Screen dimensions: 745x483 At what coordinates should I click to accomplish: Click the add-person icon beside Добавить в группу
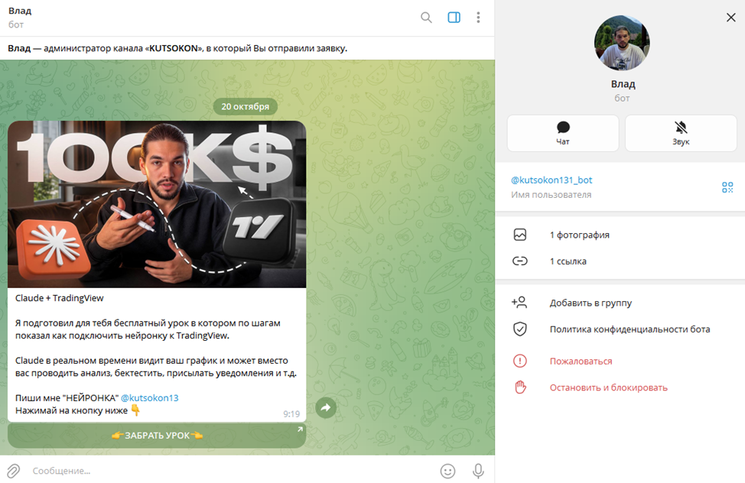pos(519,302)
